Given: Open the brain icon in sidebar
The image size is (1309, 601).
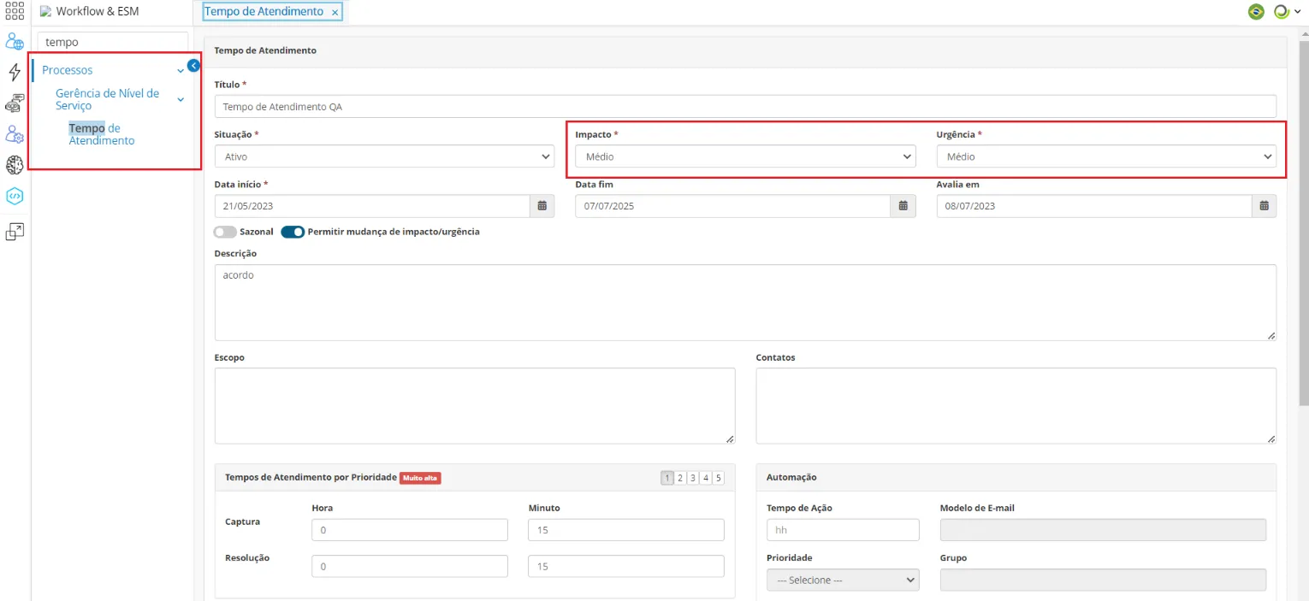Looking at the screenshot, I should click(x=15, y=165).
